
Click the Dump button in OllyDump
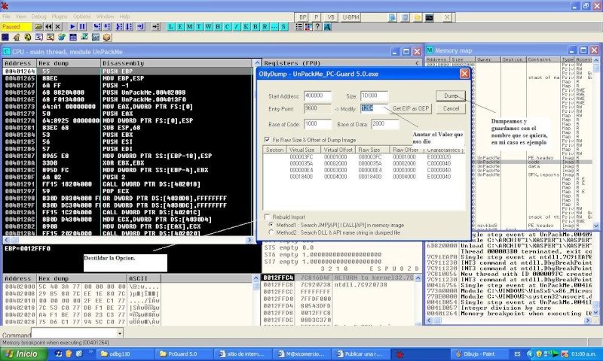coord(451,96)
